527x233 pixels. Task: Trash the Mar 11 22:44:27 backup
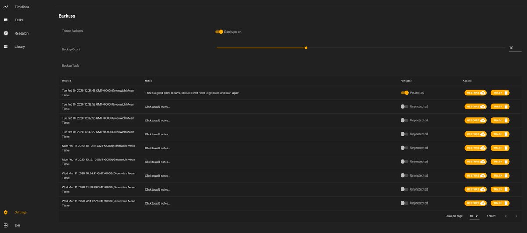pos(500,203)
